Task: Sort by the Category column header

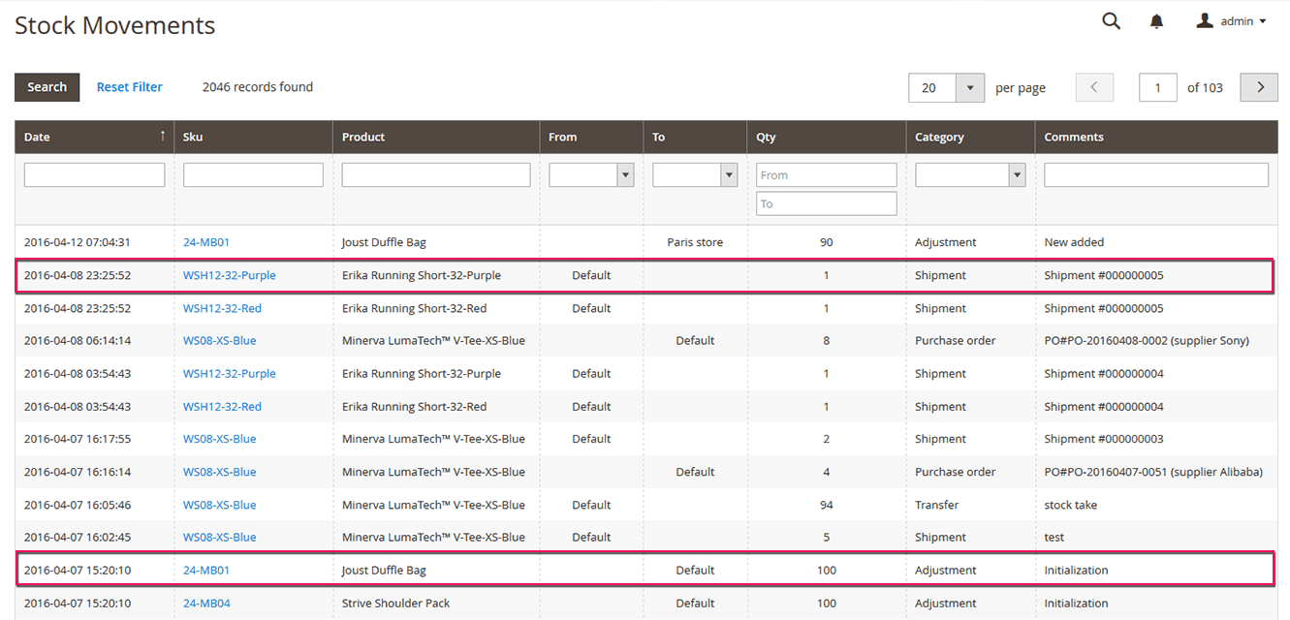Action: 970,137
